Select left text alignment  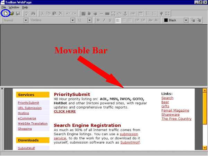(x=118, y=20)
